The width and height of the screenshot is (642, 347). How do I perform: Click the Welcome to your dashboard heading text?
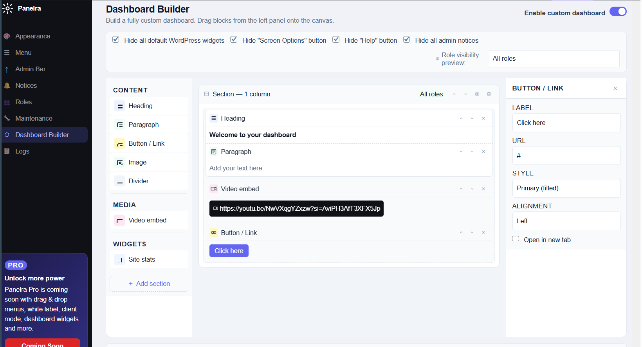(x=253, y=135)
